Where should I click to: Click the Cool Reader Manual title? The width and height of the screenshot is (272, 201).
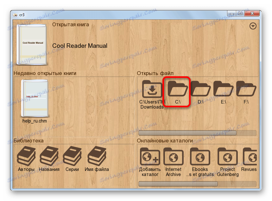point(80,46)
